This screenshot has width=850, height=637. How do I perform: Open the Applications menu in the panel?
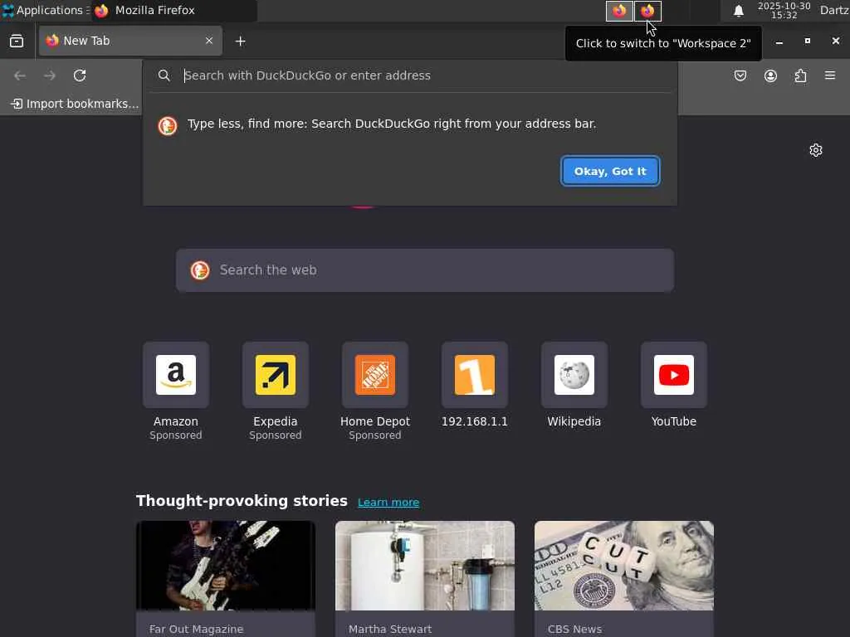pos(45,10)
